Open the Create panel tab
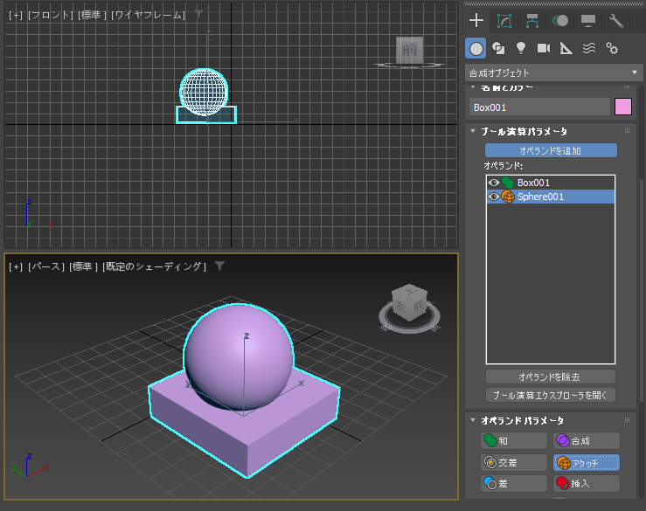Screen dimensions: 646x511 click(x=476, y=20)
